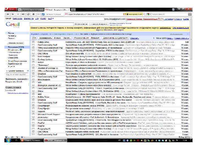
Task: Click 'Поиск в почте' search button
Action: point(81,24)
